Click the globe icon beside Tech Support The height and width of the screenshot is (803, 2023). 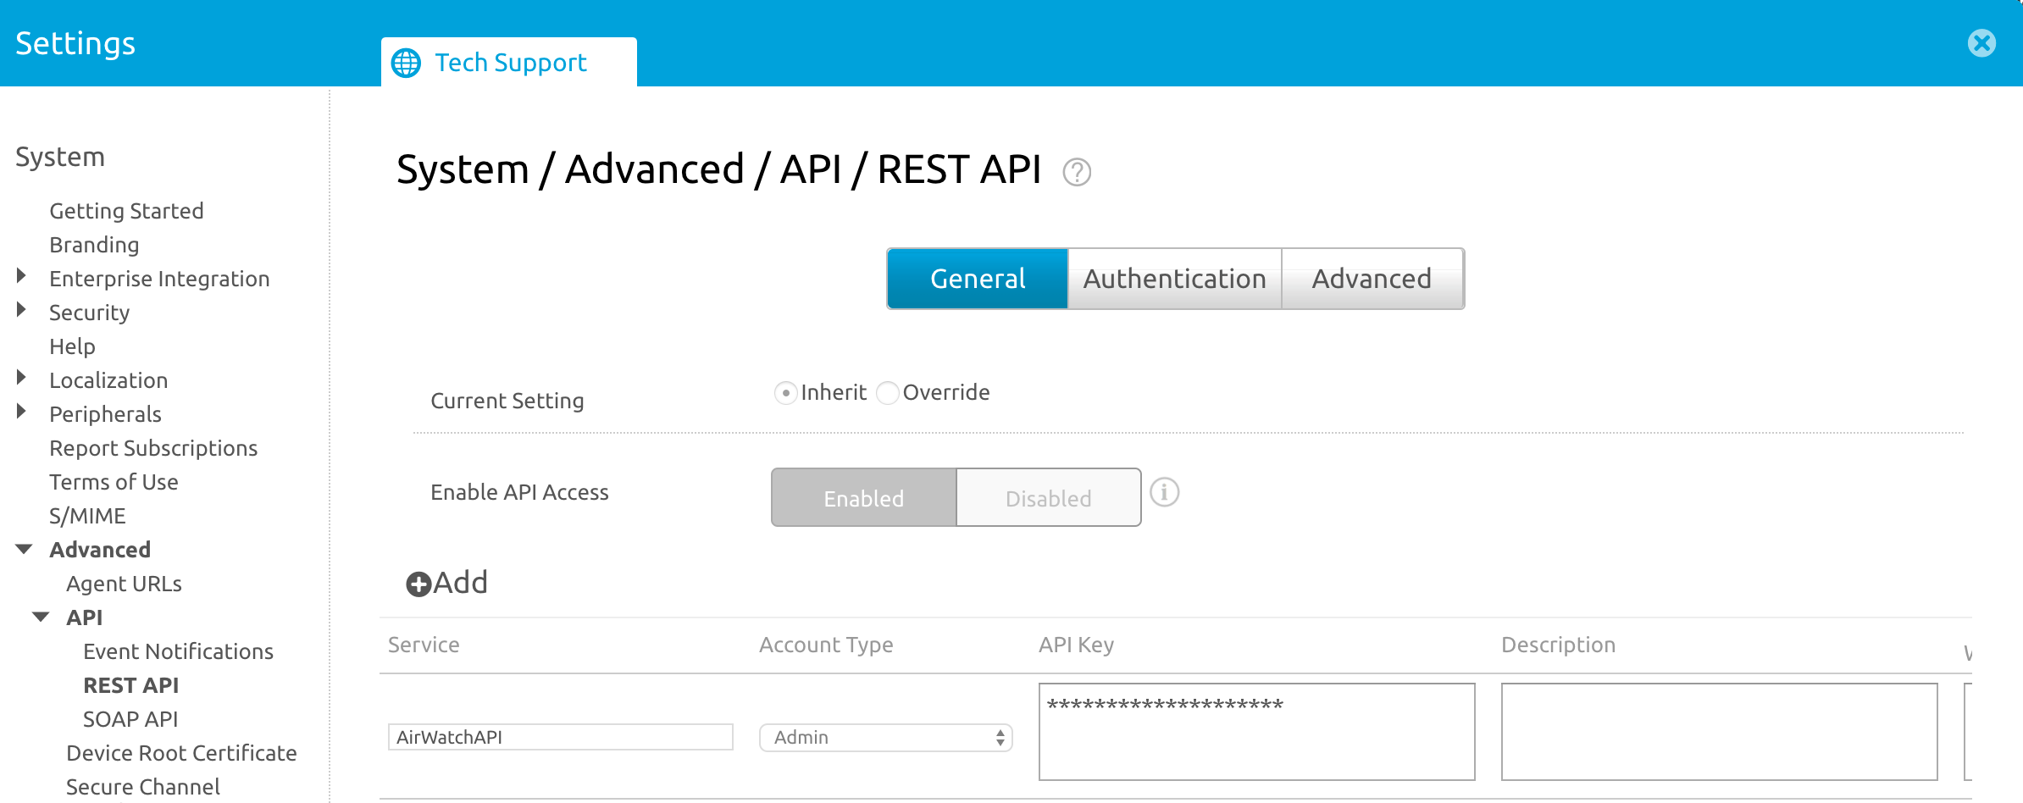407,63
